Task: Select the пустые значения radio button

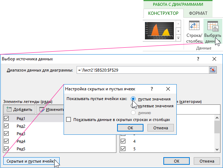Action: click(133, 99)
